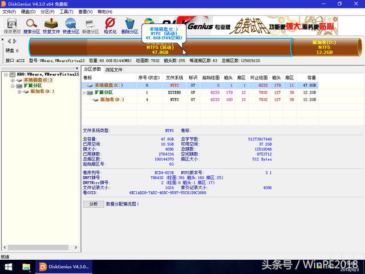Collapse 扩展分区 row in partition table
Screen dimensions: 365x274
click(x=84, y=92)
